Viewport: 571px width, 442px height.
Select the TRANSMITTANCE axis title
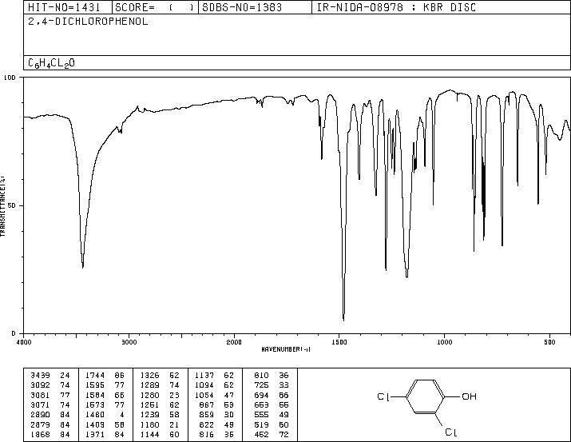(2, 205)
